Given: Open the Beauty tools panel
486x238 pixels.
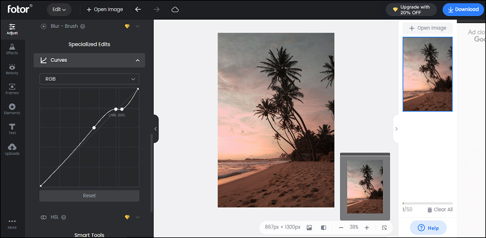Looking at the screenshot, I should point(12,69).
